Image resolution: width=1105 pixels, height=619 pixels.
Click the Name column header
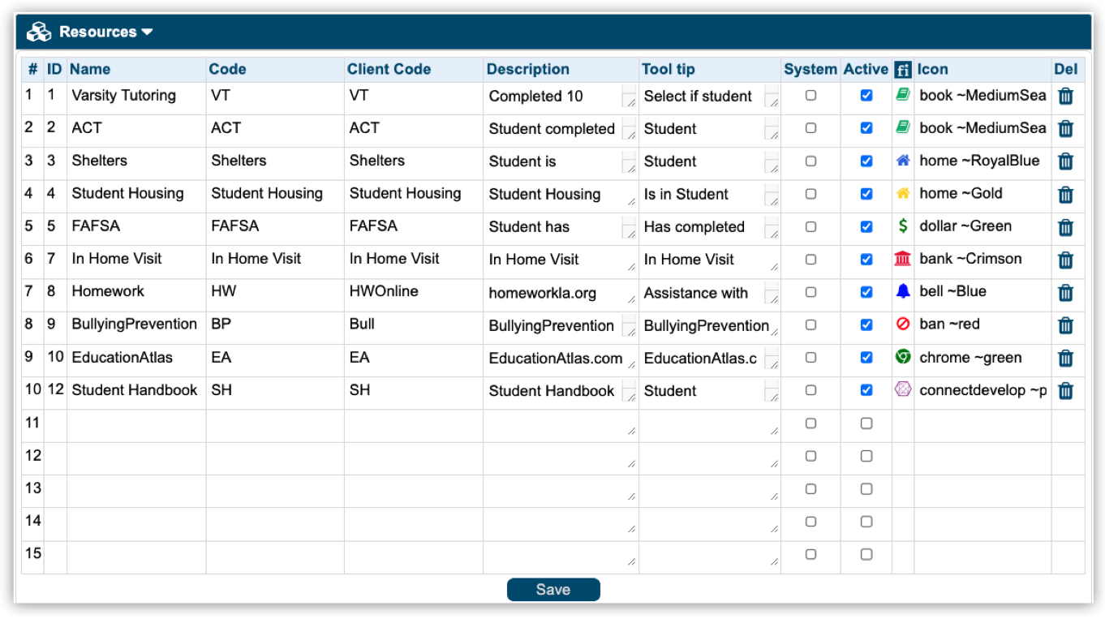tap(90, 70)
